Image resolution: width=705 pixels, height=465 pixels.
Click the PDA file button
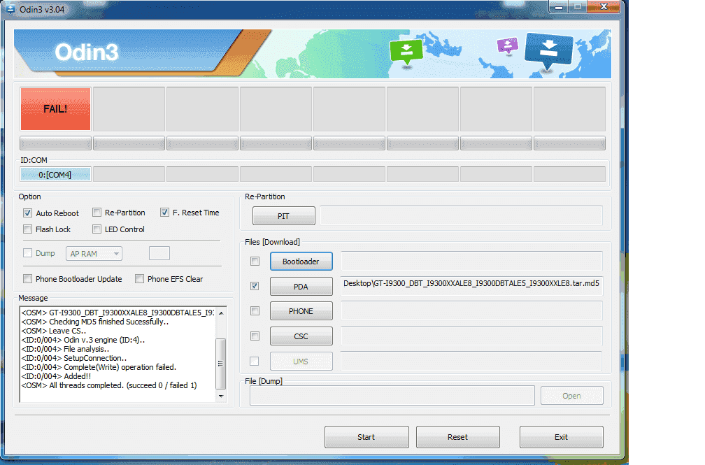click(301, 287)
